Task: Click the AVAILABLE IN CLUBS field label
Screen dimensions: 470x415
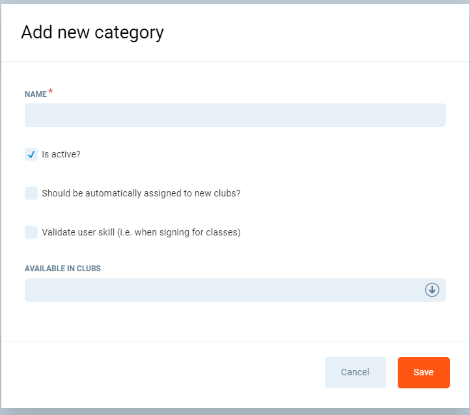Action: click(62, 269)
